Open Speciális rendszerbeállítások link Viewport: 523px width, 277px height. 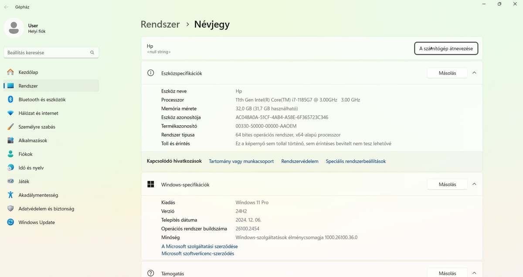point(356,161)
